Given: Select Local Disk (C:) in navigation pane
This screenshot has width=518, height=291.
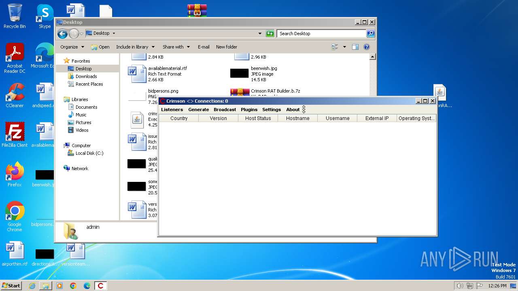Looking at the screenshot, I should coord(89,153).
